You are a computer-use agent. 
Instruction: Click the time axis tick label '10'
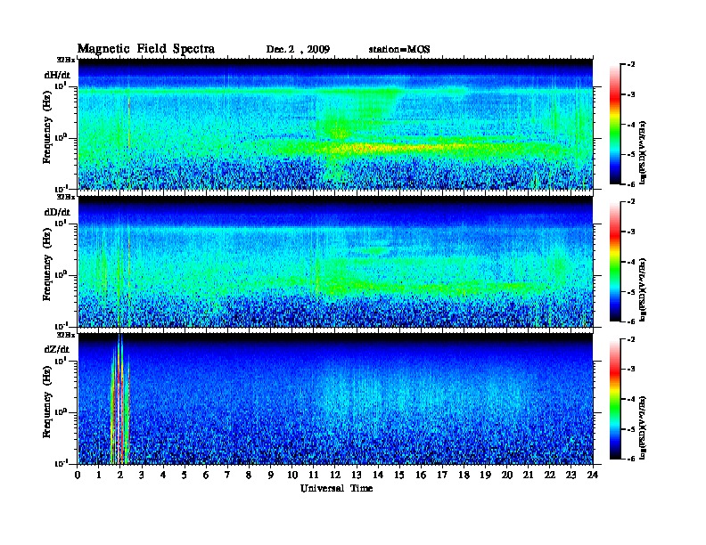click(292, 476)
